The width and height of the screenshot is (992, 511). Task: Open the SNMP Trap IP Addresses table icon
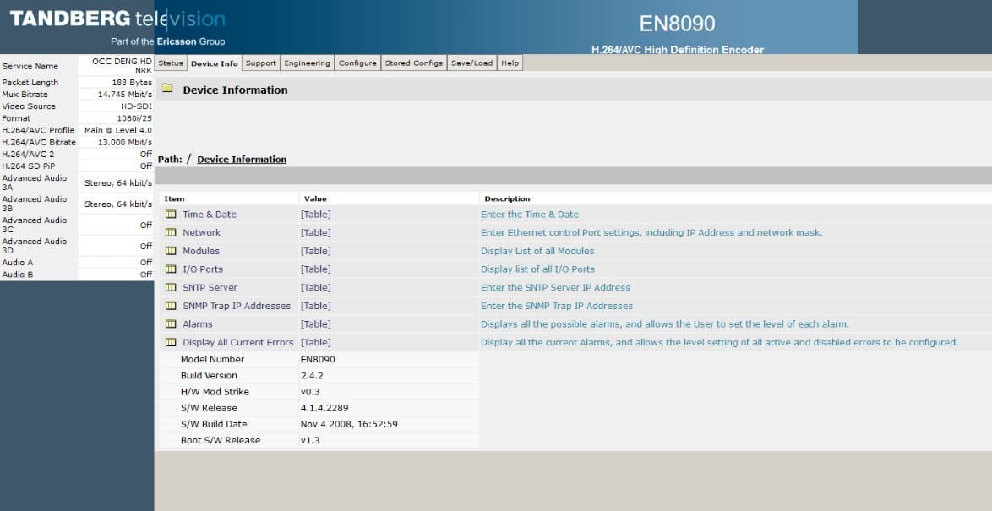tap(171, 305)
